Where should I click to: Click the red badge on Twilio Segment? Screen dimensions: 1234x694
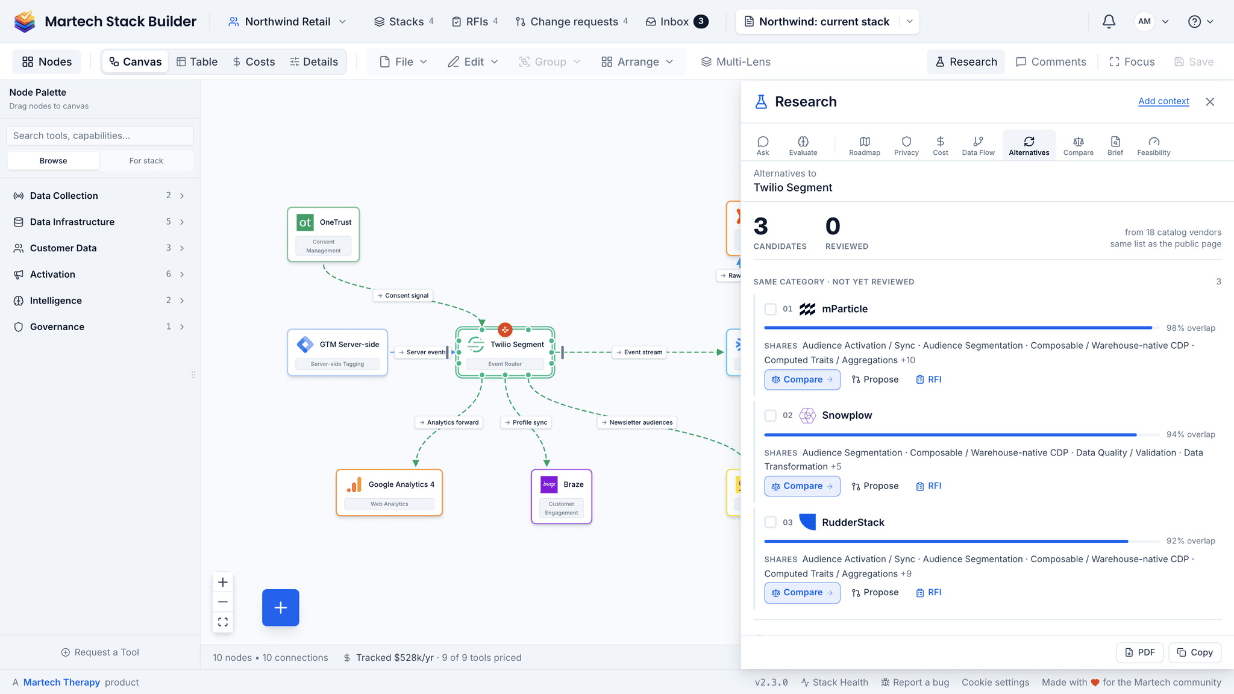505,330
